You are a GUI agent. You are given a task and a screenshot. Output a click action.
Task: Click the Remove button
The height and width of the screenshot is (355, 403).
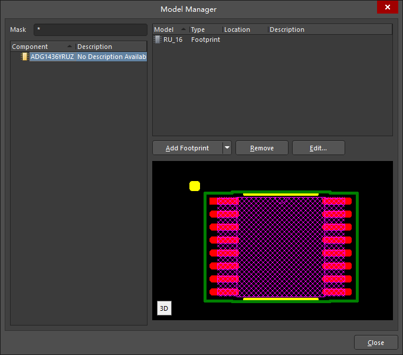tap(262, 147)
